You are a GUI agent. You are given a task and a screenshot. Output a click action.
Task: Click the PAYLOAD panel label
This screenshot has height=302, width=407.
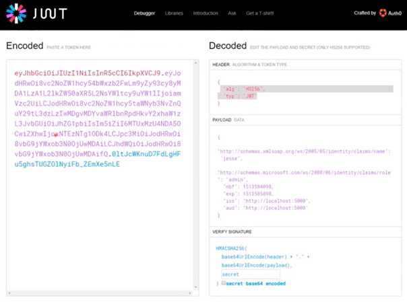(222, 120)
